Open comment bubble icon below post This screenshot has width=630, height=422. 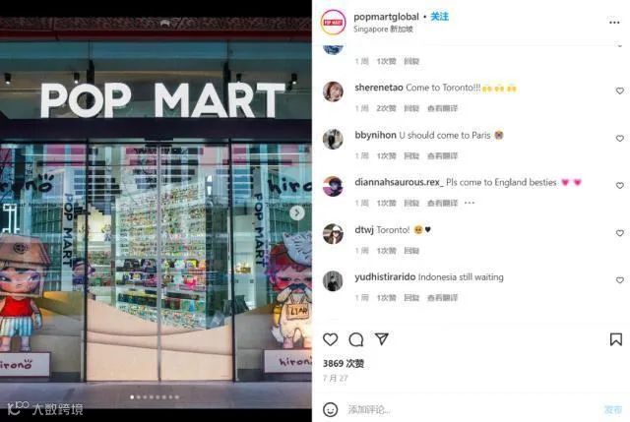(x=356, y=339)
